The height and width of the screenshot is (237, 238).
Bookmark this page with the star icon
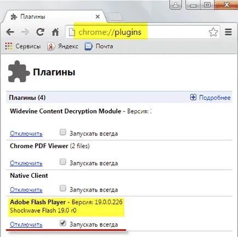click(x=213, y=32)
